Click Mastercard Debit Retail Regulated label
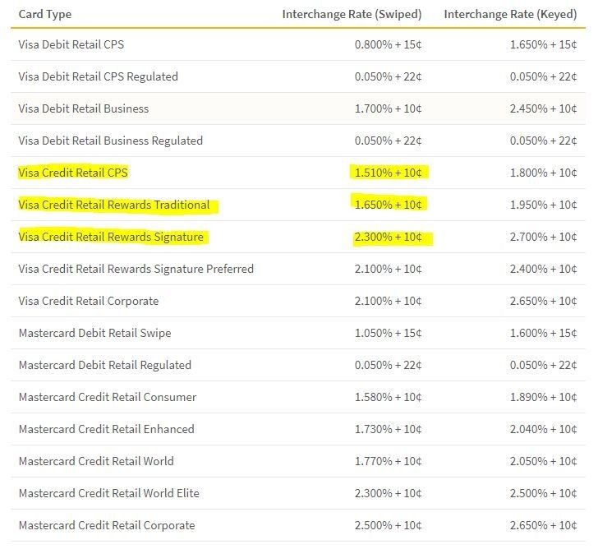This screenshot has width=598, height=549. pos(105,365)
